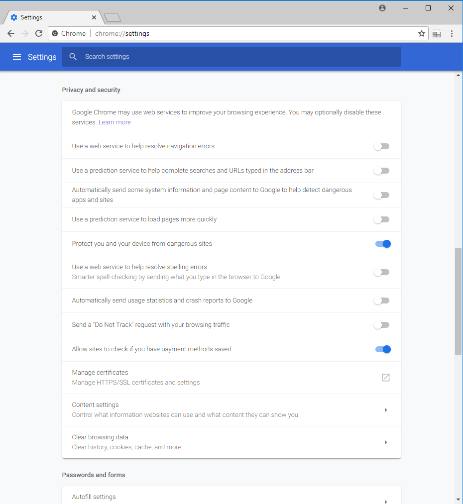This screenshot has width=463, height=504.
Task: Click the scrollbar down arrow
Action: point(458,500)
